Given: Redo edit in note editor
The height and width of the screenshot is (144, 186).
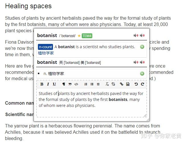Looking at the screenshot, I should (142, 84).
